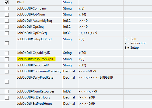Select the JobOpDtl#CapabilityID checkbox
The width and height of the screenshot is (152, 108).
[7, 53]
